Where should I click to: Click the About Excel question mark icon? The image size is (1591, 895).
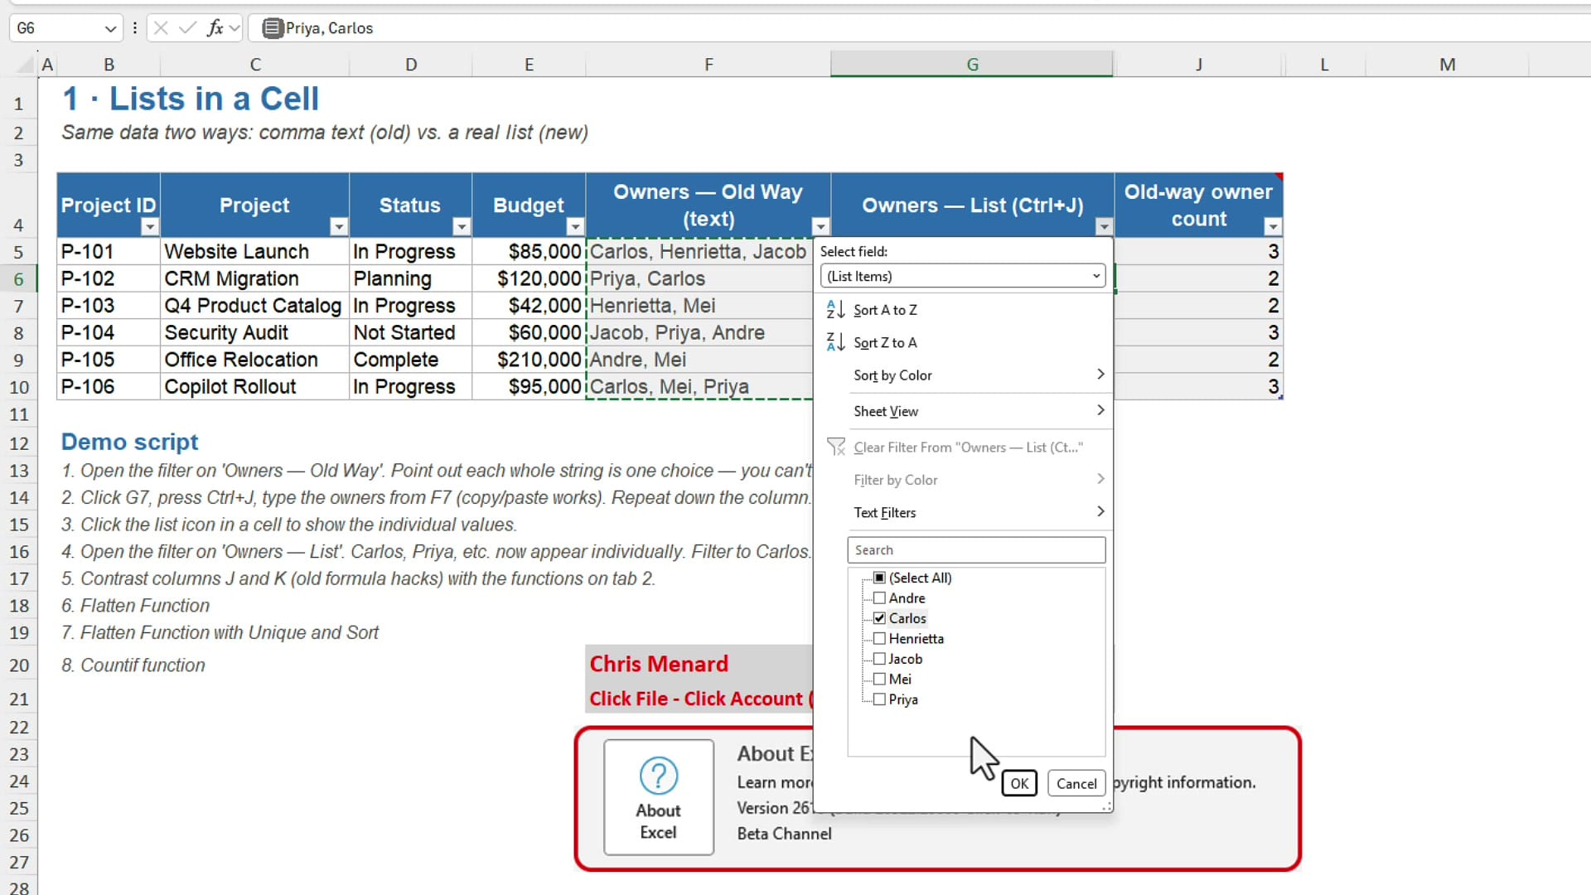tap(659, 776)
